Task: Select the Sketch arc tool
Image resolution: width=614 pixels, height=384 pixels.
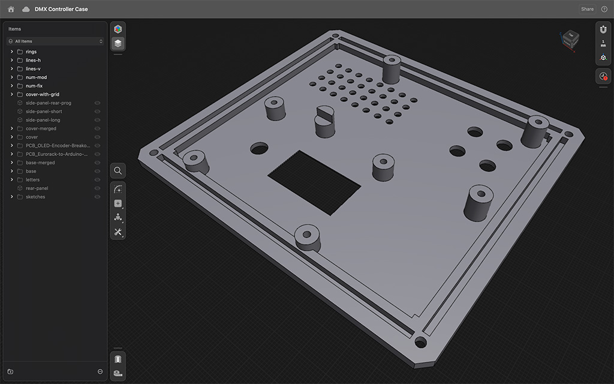Action: pyautogui.click(x=118, y=190)
